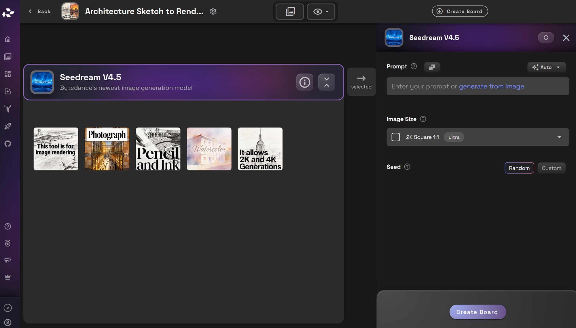Collapse the Seedream V4.5 model card
Screen dimensions: 576x328
tap(327, 82)
